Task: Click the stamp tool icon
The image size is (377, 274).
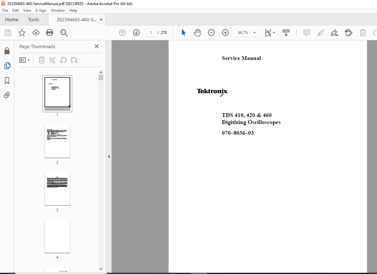Action: (348, 33)
